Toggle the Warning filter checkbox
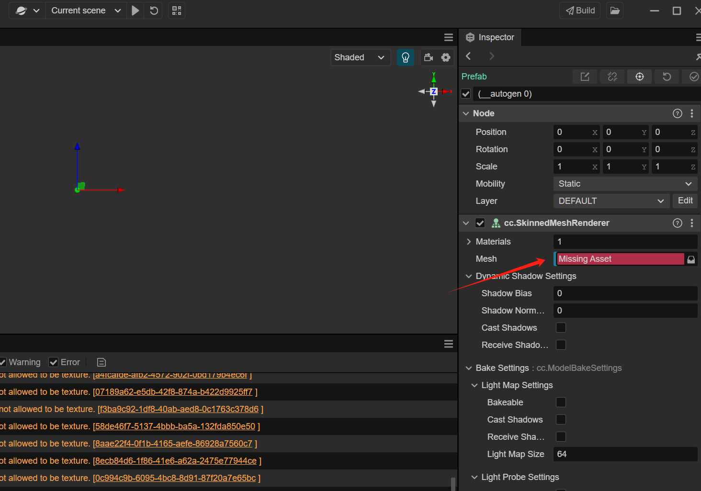Viewport: 701px width, 491px height. tap(3, 362)
